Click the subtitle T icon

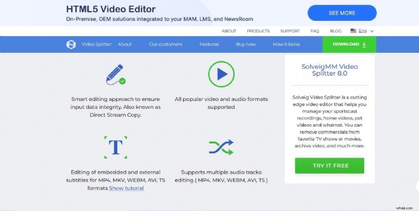(x=116, y=147)
